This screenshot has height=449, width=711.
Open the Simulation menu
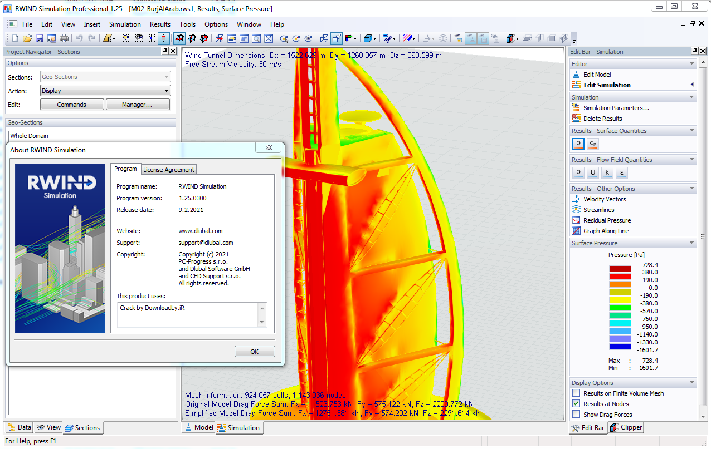(x=125, y=24)
